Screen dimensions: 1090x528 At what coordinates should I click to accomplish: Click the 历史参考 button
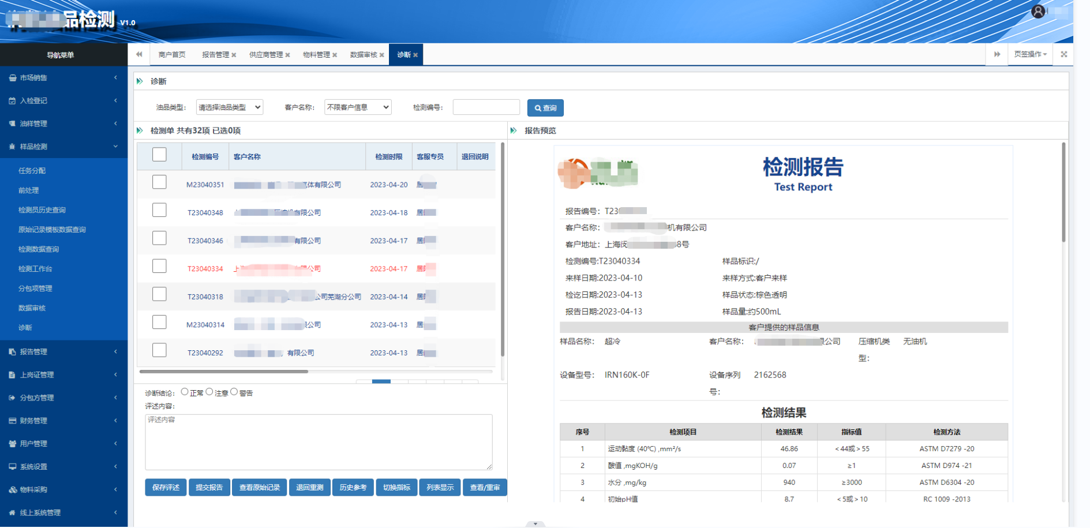coord(353,488)
